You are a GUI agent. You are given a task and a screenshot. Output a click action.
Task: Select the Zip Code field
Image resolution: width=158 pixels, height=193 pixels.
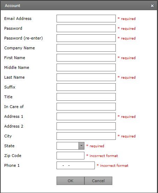70,156
